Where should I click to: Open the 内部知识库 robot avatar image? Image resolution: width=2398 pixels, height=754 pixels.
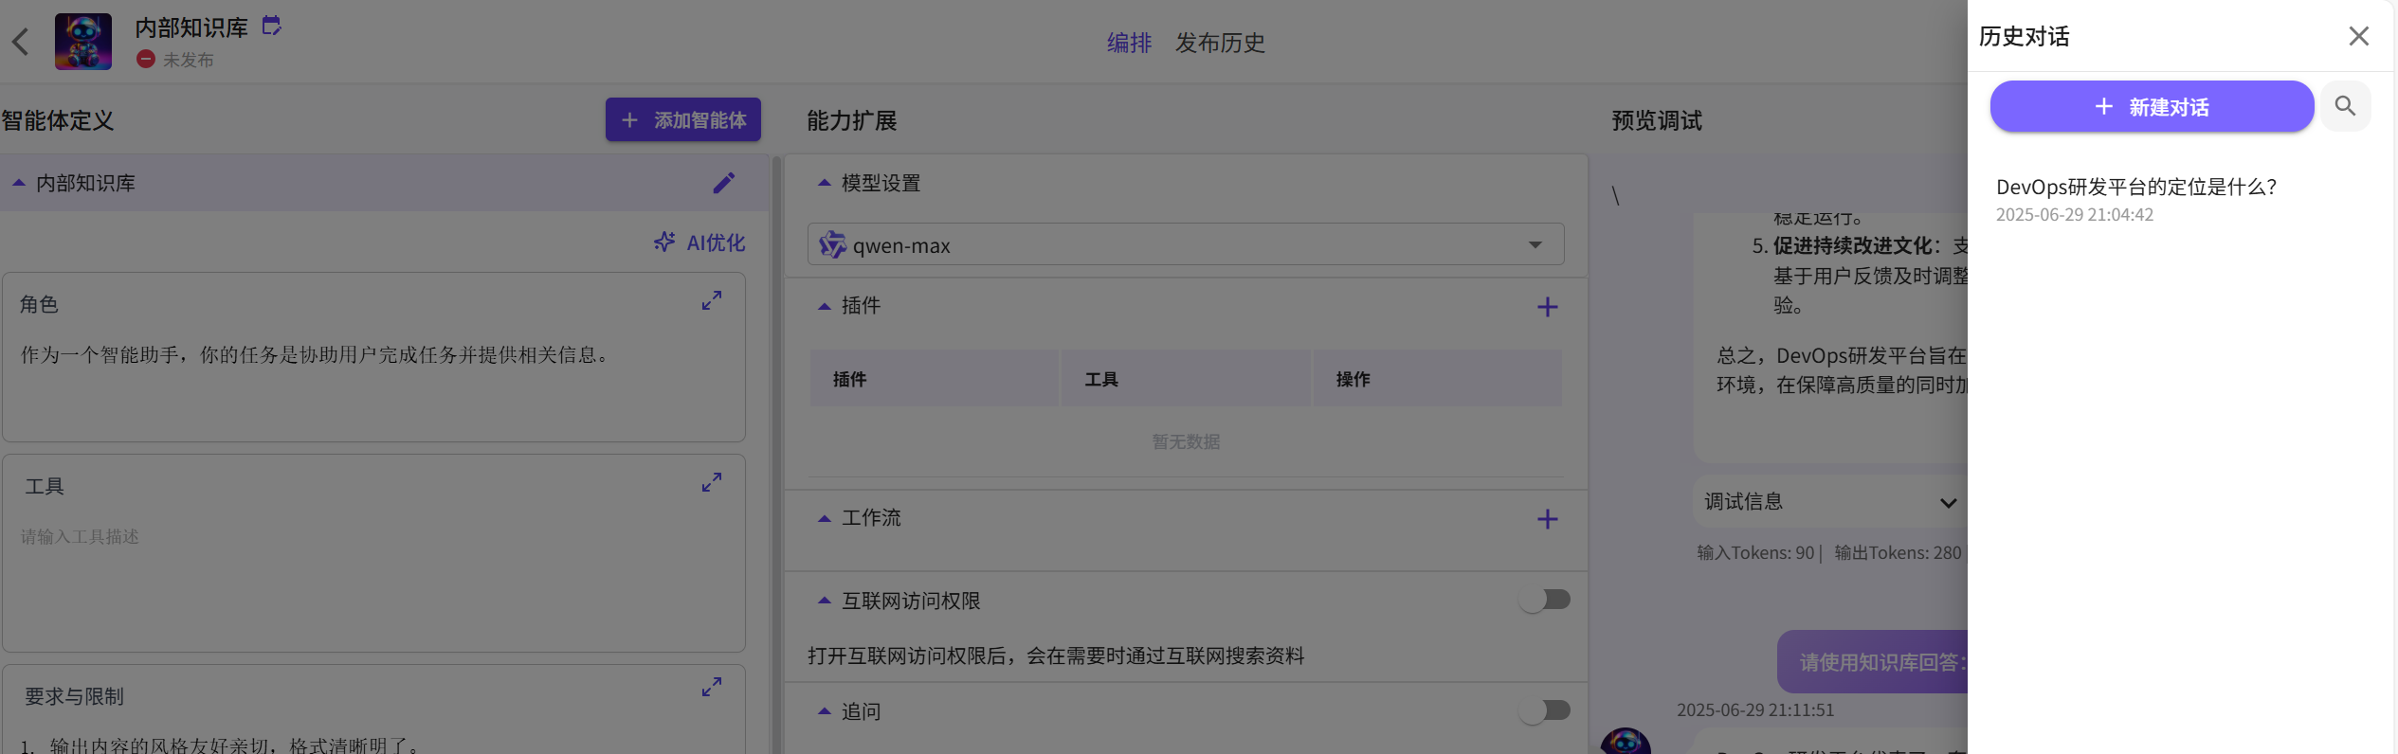tap(83, 42)
